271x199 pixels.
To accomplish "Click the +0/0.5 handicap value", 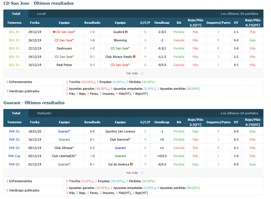I will pyautogui.click(x=162, y=156).
